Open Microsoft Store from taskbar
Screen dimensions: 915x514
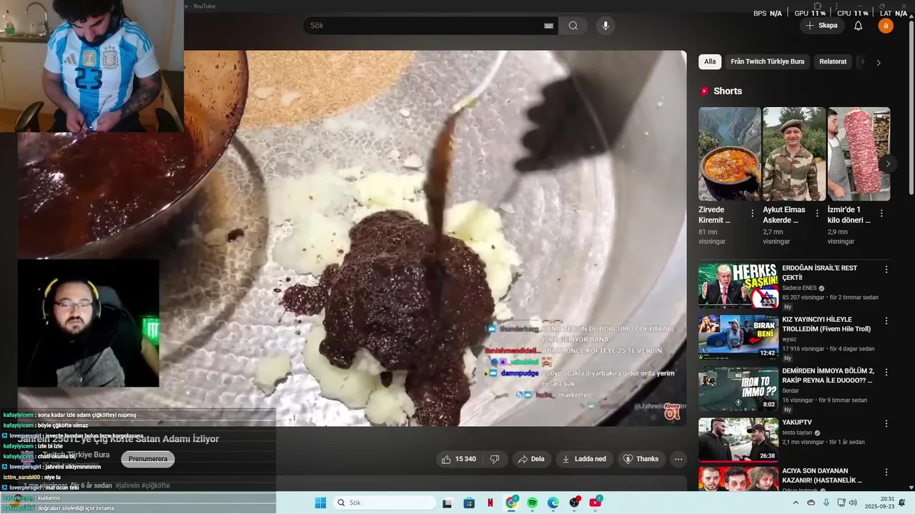click(469, 503)
